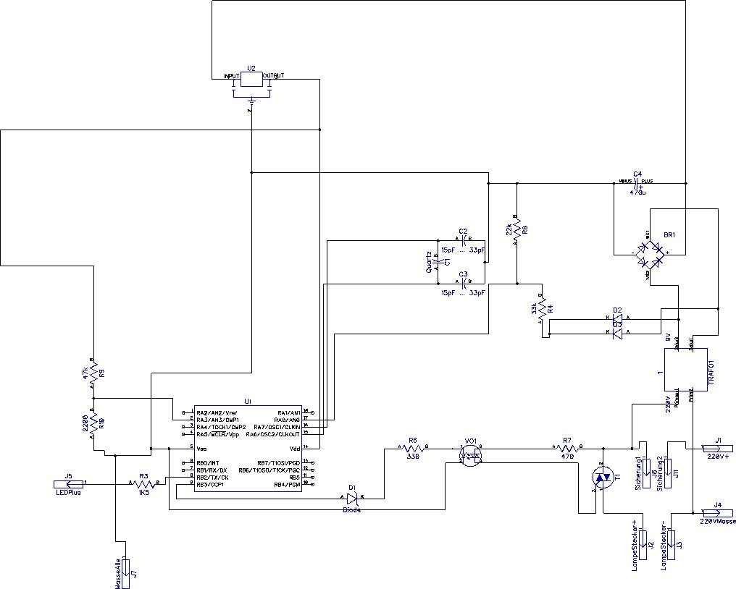Select the '220VMasse' connector label
This screenshot has width=736, height=589.
(718, 521)
